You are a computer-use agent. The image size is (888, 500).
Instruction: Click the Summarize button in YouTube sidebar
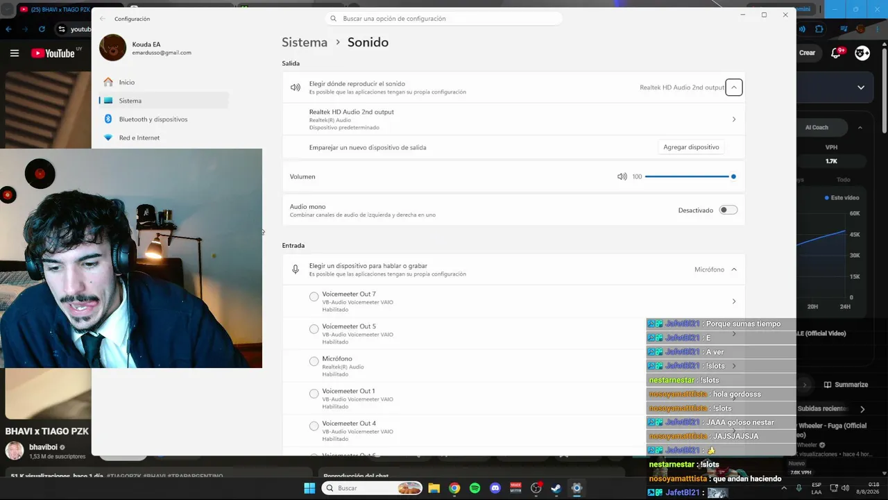[846, 385]
